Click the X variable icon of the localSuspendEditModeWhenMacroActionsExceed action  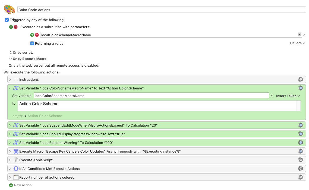pos(16,125)
